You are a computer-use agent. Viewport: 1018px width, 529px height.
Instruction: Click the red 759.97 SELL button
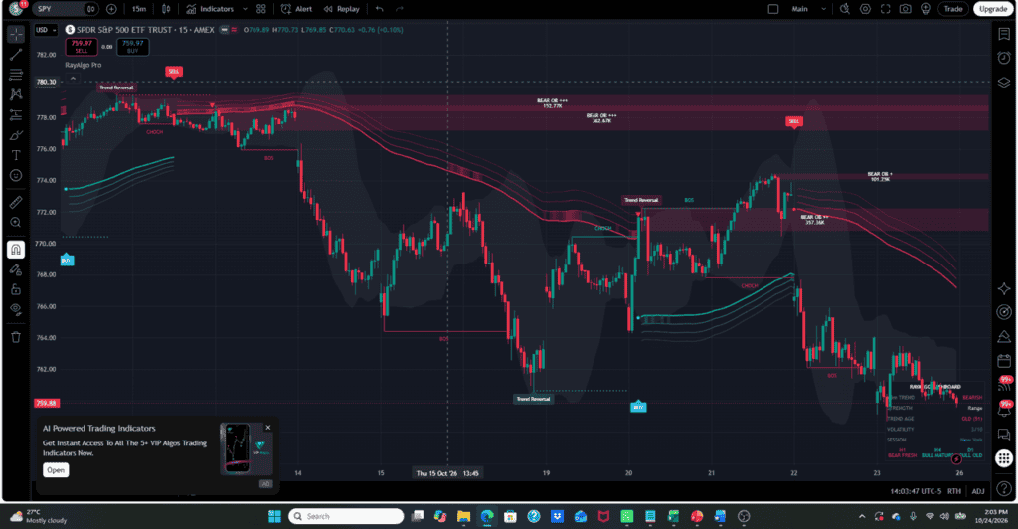tap(82, 47)
